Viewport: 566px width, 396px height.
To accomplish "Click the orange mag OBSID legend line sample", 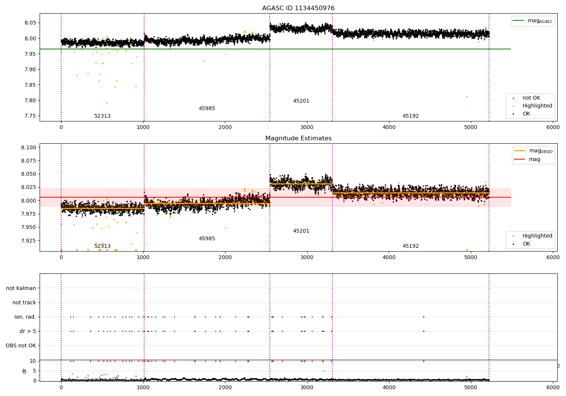I will point(520,151).
